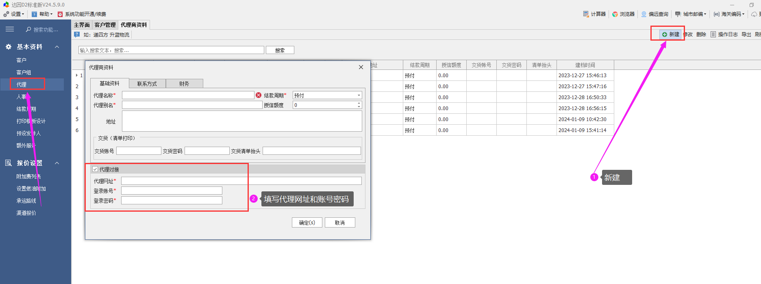761x284 pixels.
Task: Open 偏远查询 remote area lookup
Action: pyautogui.click(x=654, y=14)
